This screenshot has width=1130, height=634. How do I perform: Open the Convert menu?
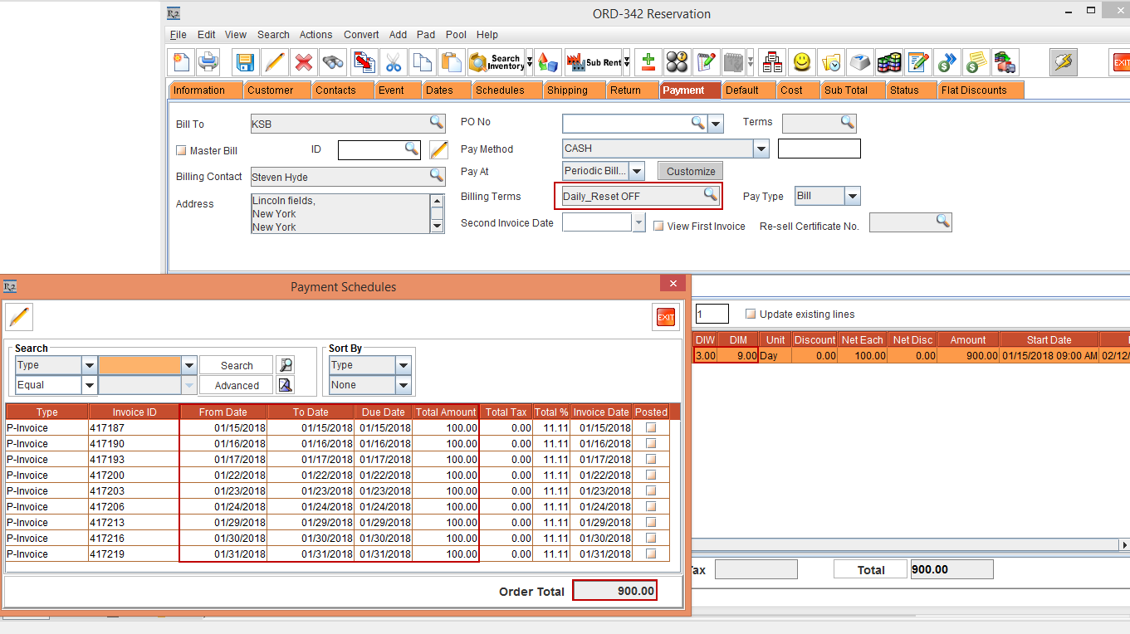[x=361, y=35]
